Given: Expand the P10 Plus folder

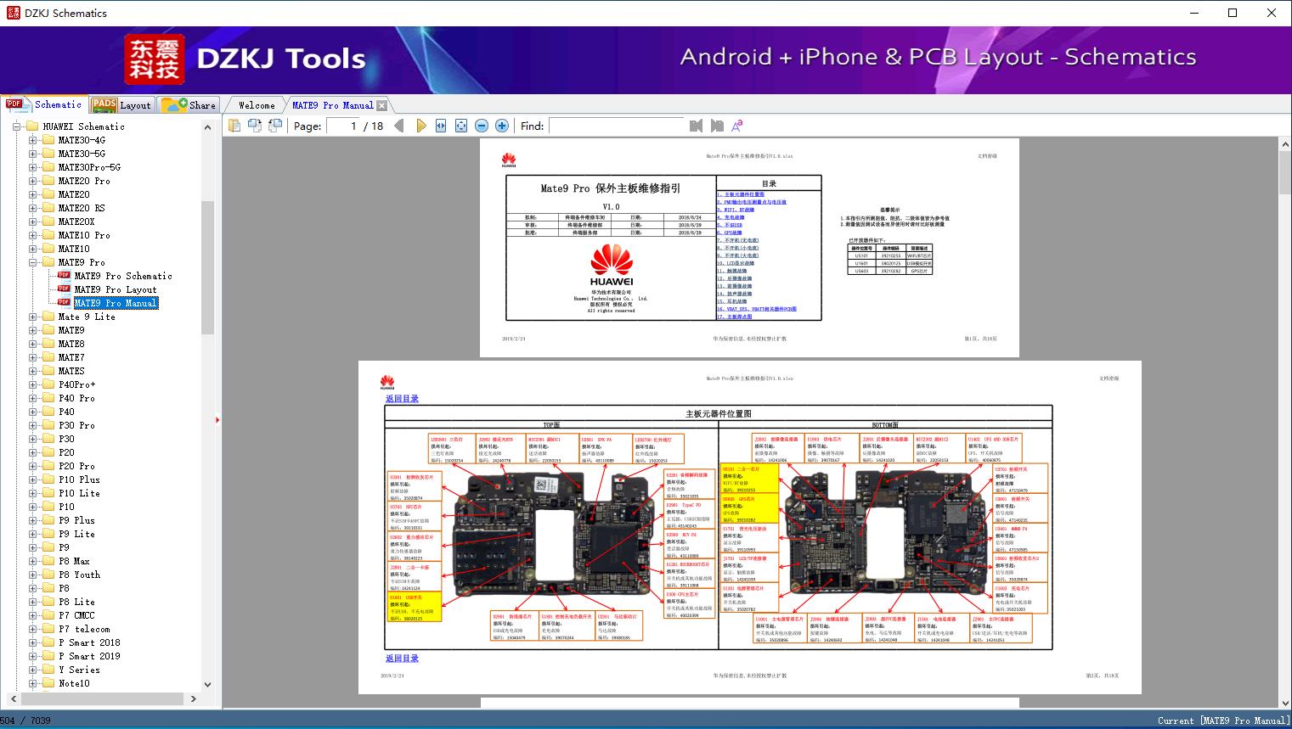Looking at the screenshot, I should point(32,479).
